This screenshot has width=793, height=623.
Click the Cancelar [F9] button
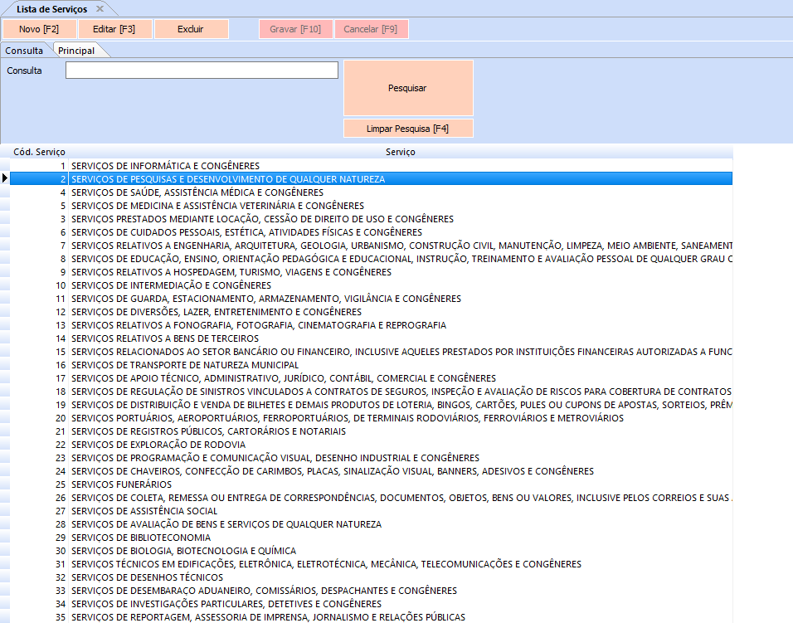[371, 29]
